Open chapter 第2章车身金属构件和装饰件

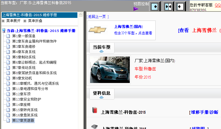click(x=34, y=41)
